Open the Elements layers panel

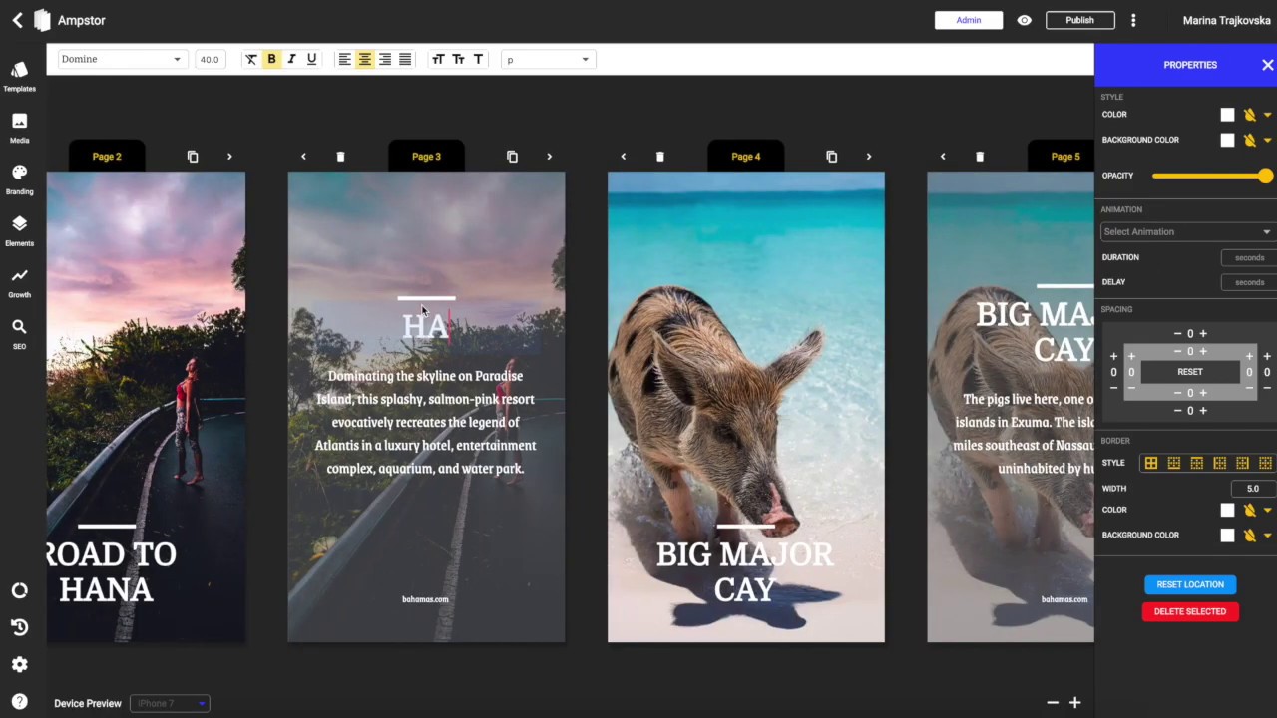19,230
